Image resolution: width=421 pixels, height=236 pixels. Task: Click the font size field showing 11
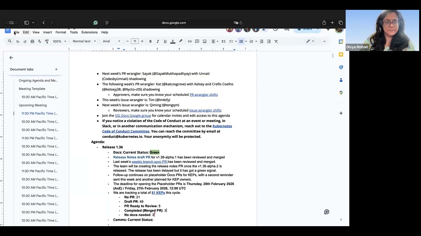pyautogui.click(x=135, y=41)
